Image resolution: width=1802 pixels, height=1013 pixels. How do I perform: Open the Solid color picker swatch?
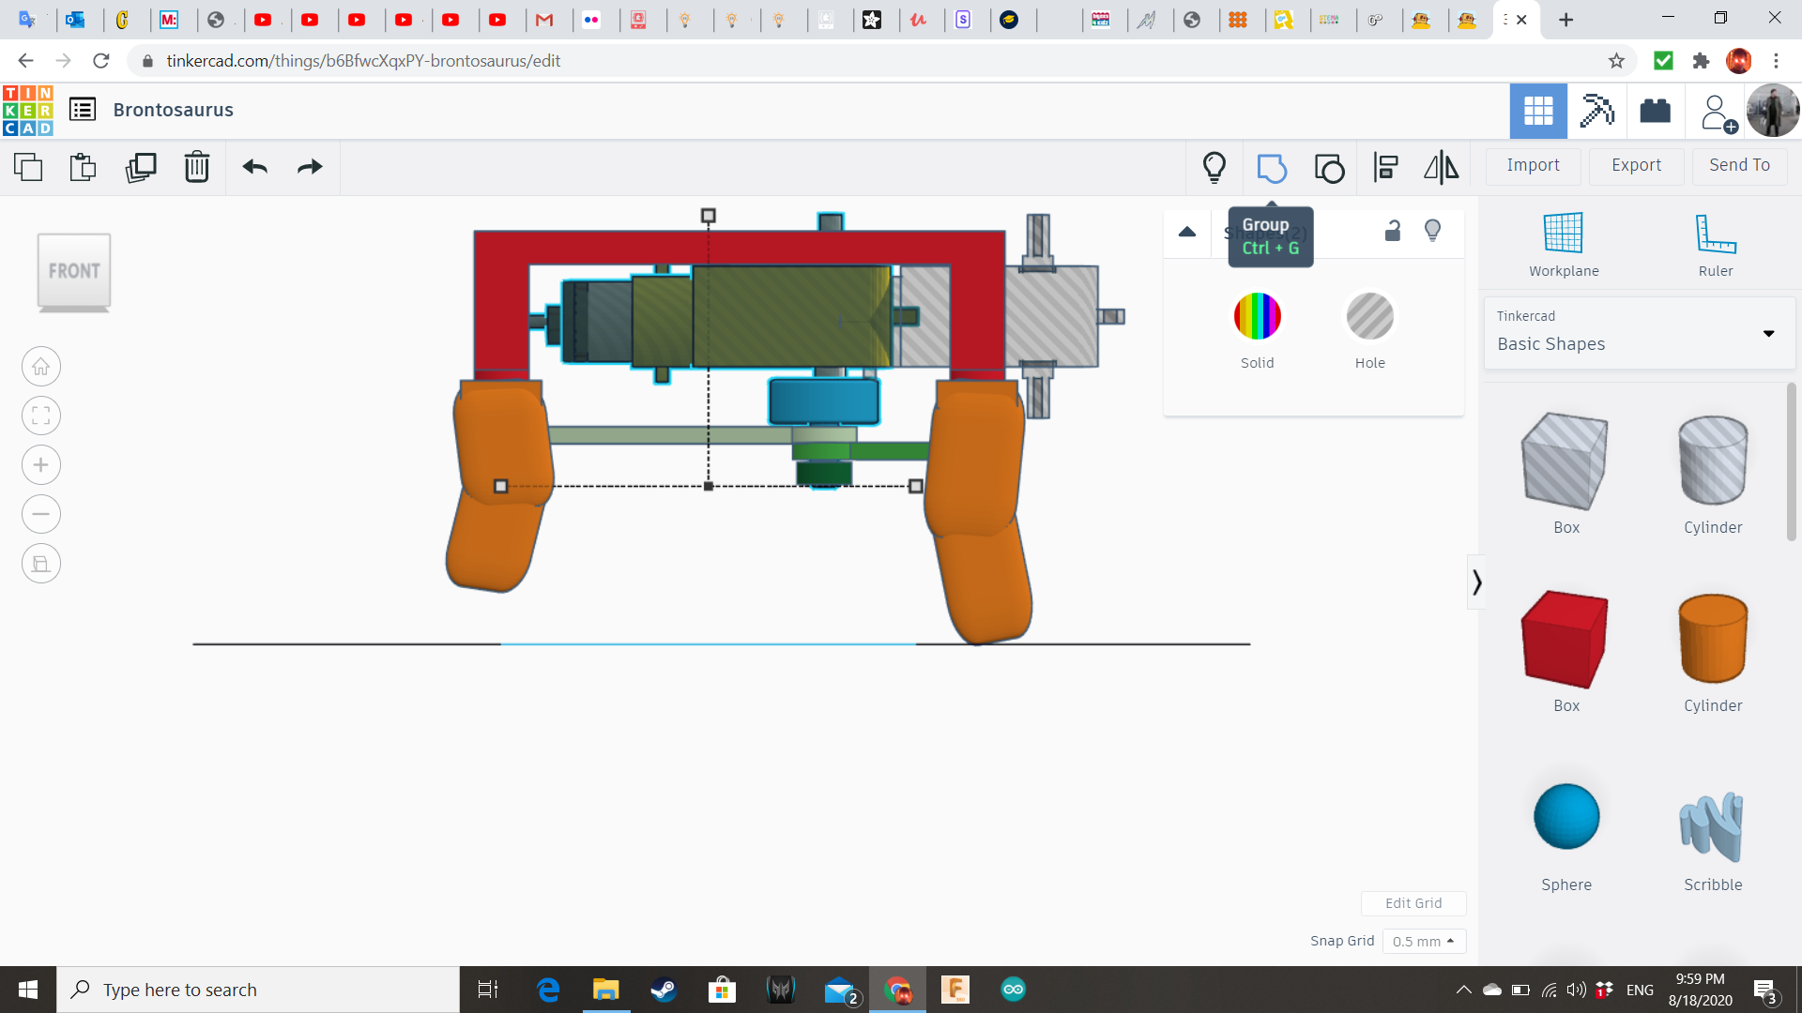coord(1257,316)
